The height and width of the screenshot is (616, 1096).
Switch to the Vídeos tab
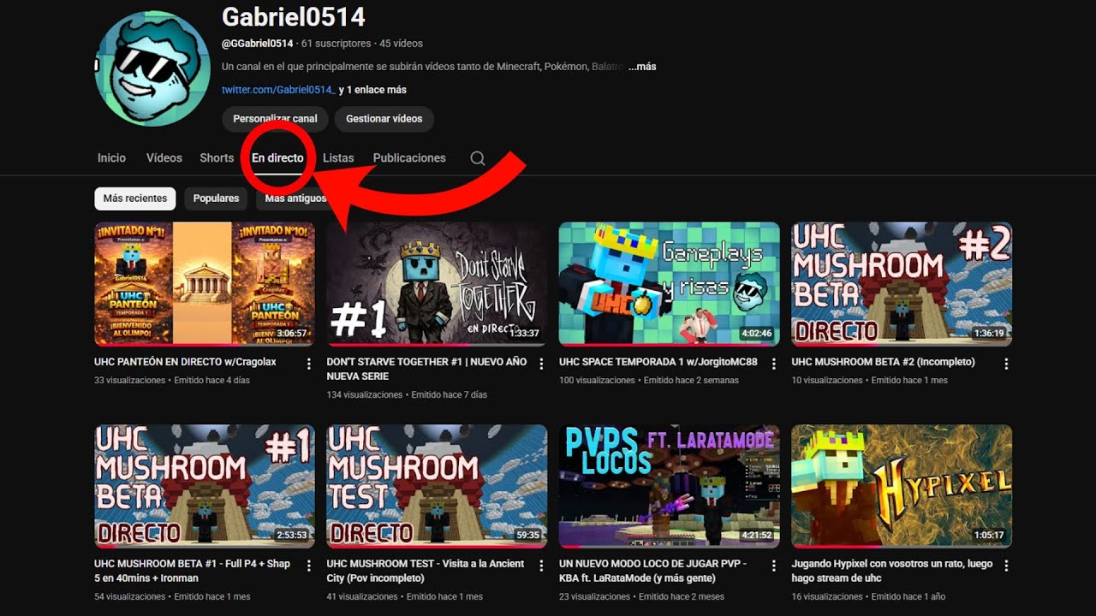[164, 158]
